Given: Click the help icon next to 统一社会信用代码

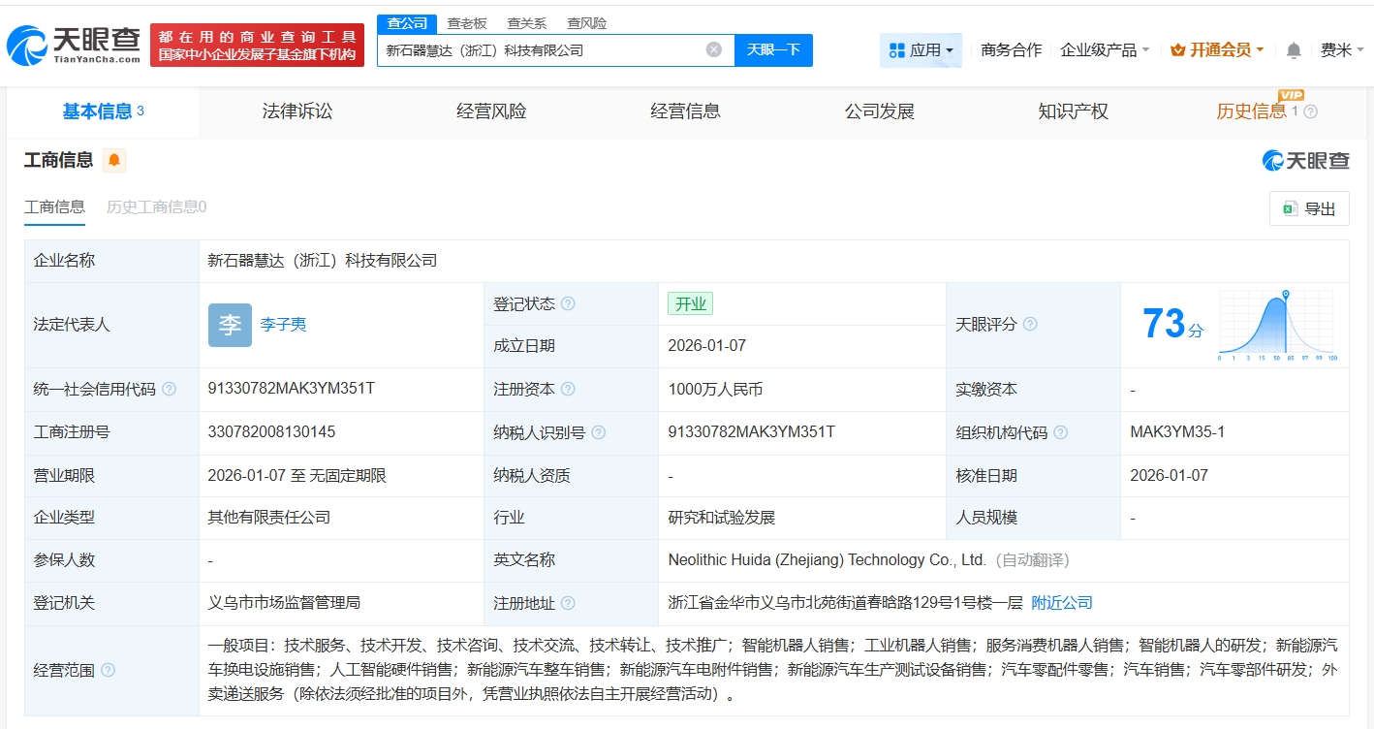Looking at the screenshot, I should pyautogui.click(x=170, y=390).
